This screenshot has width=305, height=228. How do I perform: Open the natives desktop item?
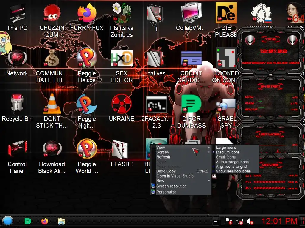(x=156, y=58)
